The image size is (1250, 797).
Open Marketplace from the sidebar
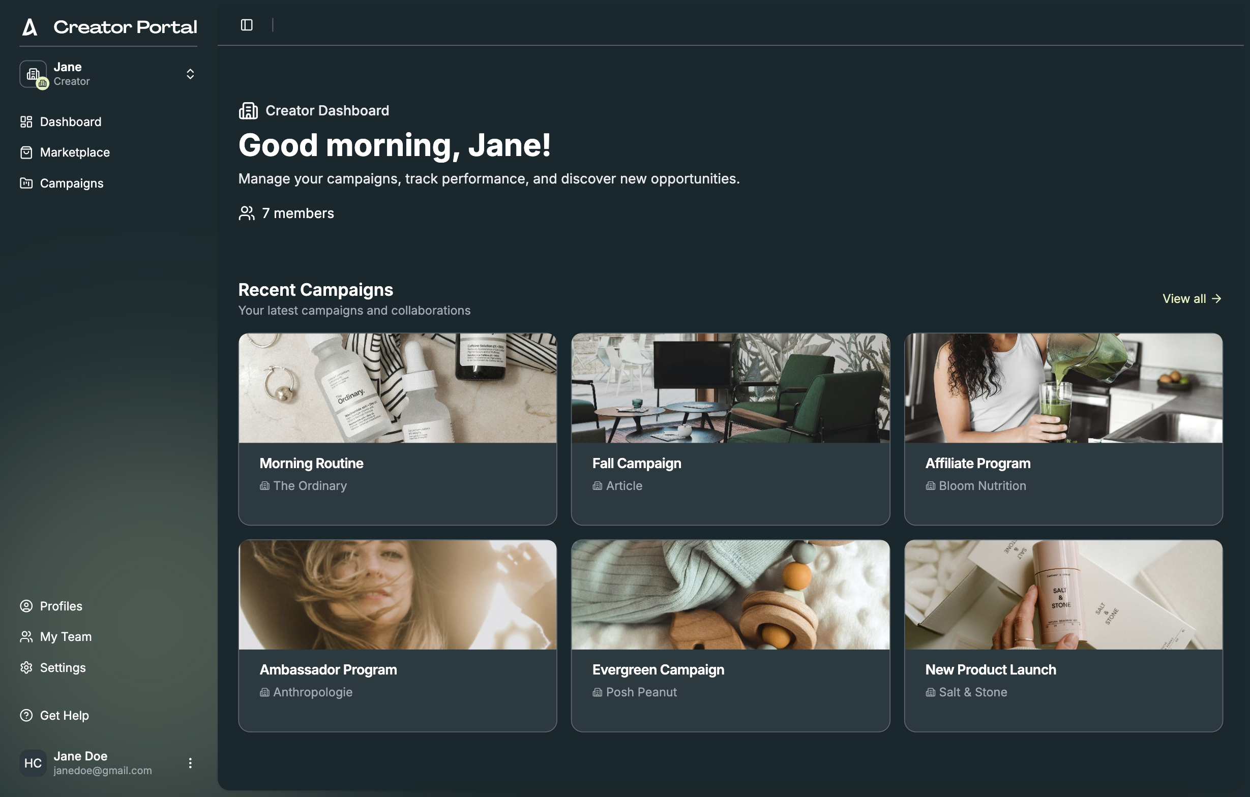[x=74, y=152]
